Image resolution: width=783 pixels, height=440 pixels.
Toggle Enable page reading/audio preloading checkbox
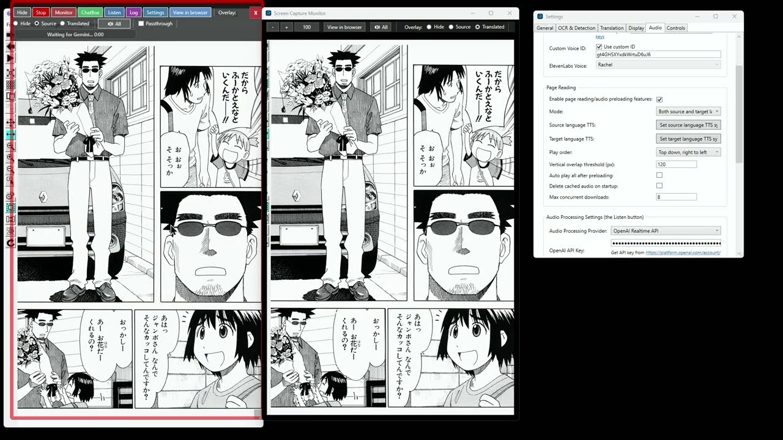[x=659, y=99]
